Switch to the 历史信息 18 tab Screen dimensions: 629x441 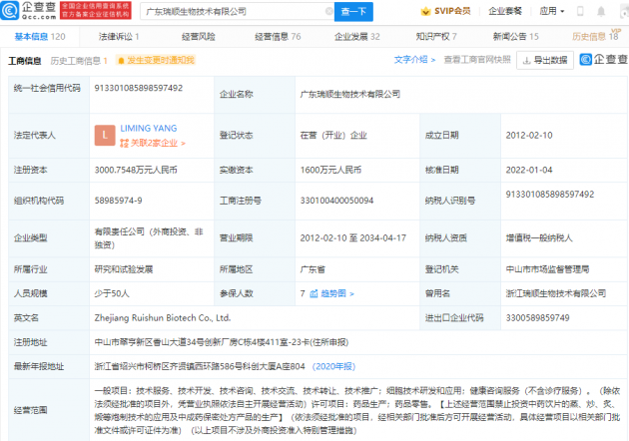pyautogui.click(x=595, y=36)
